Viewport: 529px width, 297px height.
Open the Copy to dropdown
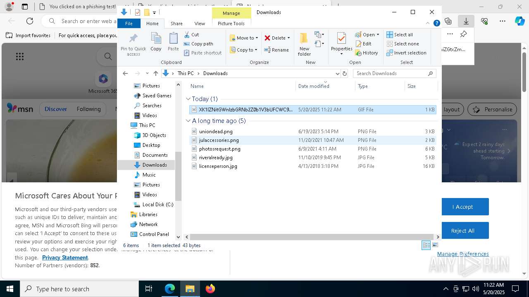click(x=243, y=50)
